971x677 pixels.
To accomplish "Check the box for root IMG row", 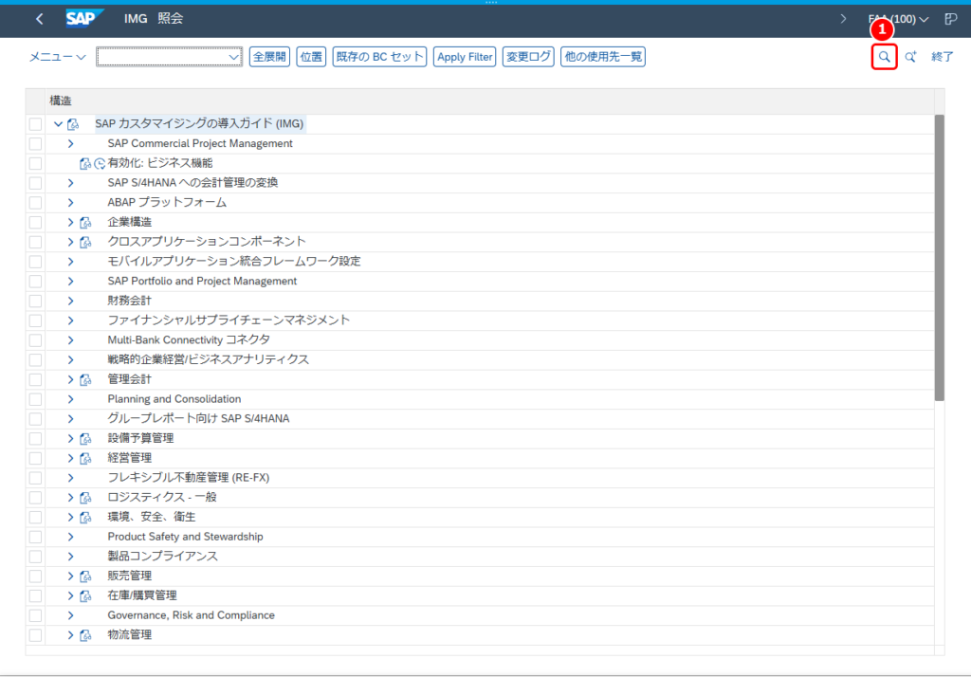I will (35, 124).
